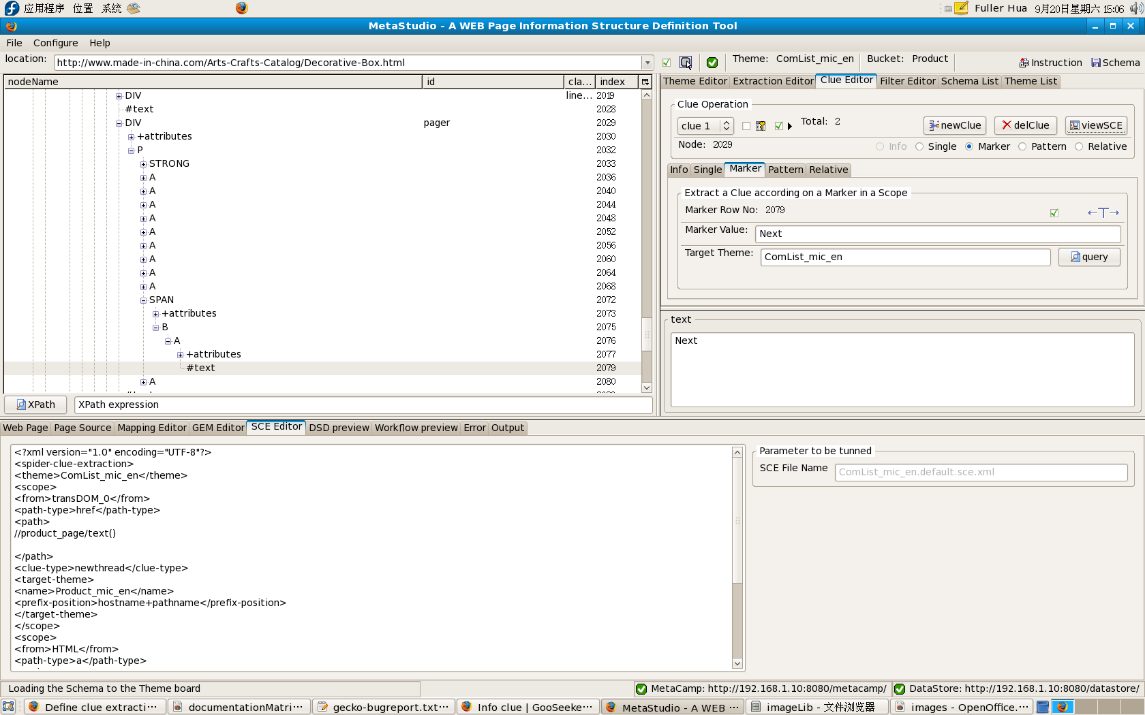Click the green check icon in Clue Operation
The image size is (1145, 715).
[x=778, y=126]
